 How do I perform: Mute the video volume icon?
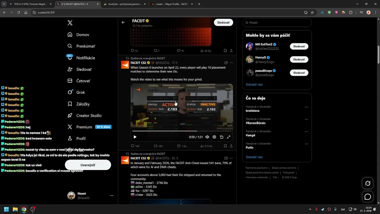tap(207, 137)
